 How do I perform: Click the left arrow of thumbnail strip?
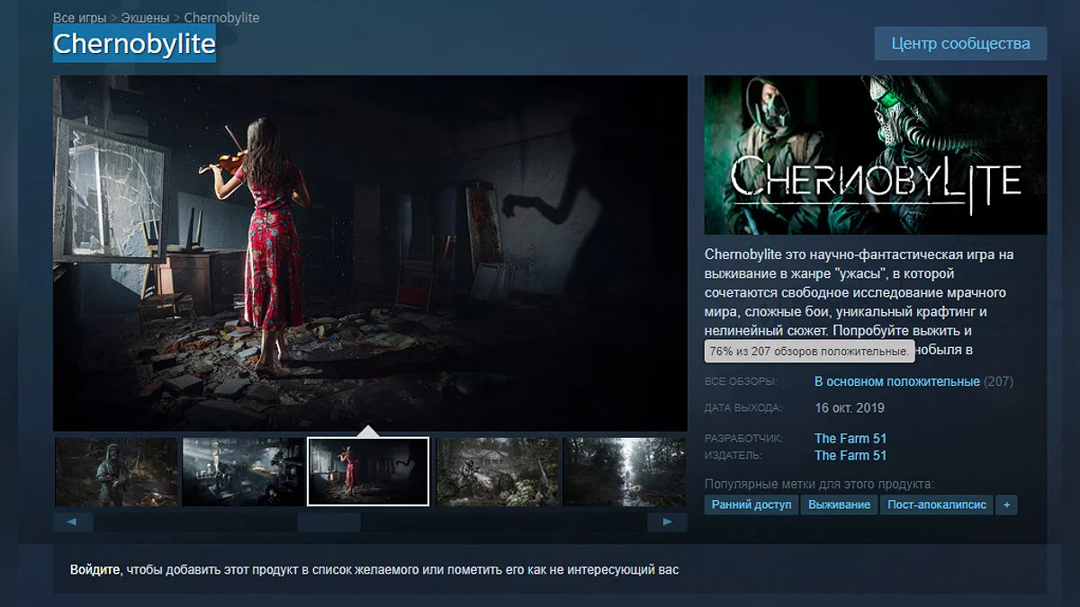(73, 522)
